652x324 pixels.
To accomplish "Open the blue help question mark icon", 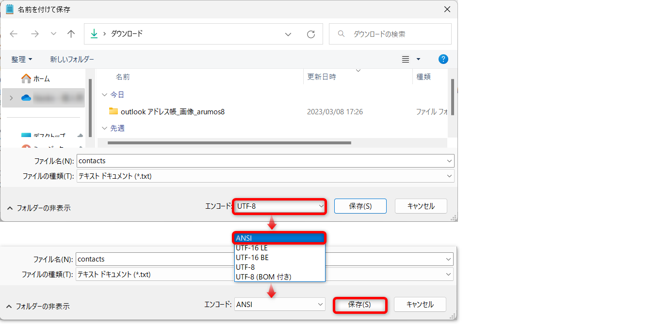I will (x=443, y=59).
